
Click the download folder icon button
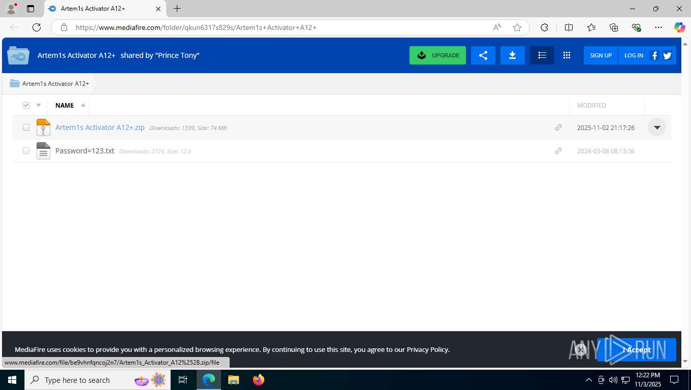click(x=513, y=55)
